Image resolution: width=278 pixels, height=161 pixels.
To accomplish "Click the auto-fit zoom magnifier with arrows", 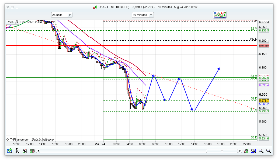I will click(x=254, y=151).
